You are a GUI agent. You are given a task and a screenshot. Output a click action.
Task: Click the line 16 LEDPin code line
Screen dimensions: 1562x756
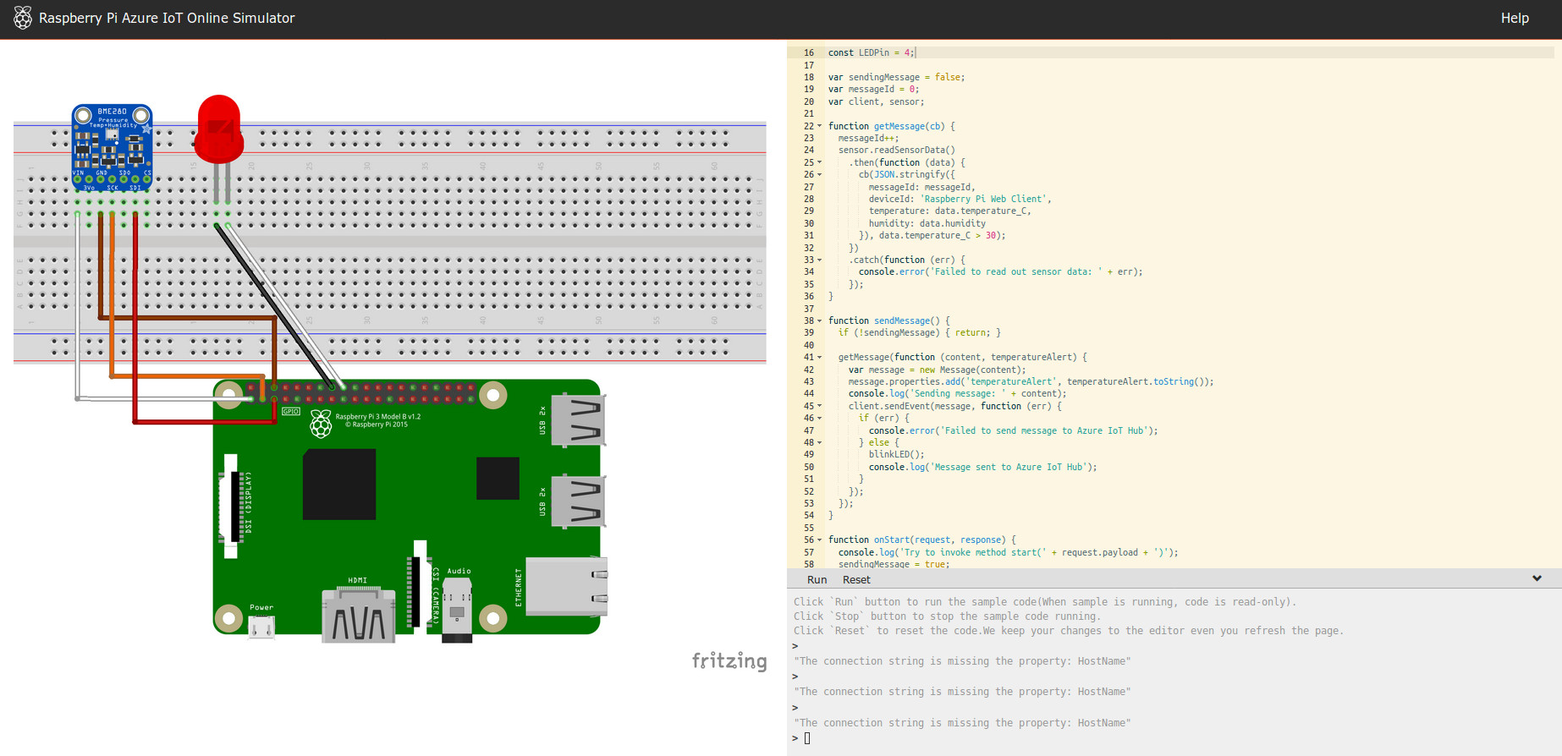point(872,52)
